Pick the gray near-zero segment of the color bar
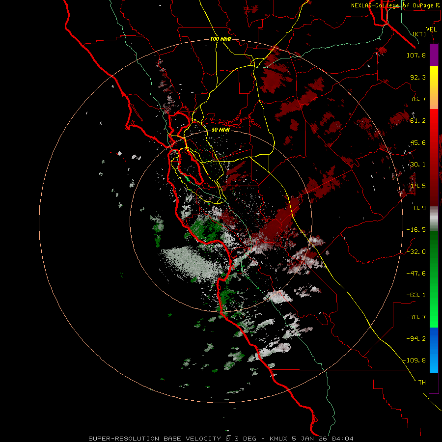Image resolution: width=442 pixels, height=442 pixels. point(434,219)
